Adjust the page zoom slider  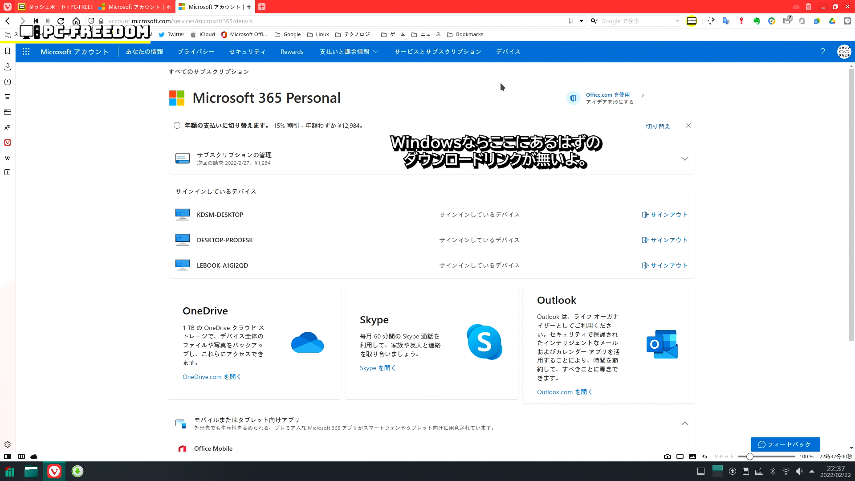(x=750, y=457)
